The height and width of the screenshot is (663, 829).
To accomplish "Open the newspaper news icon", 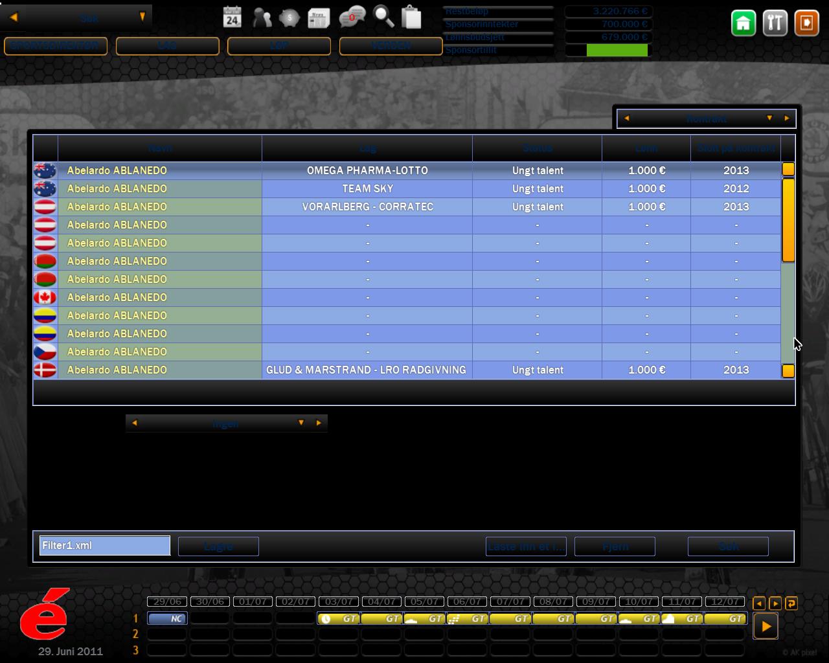I will click(319, 17).
